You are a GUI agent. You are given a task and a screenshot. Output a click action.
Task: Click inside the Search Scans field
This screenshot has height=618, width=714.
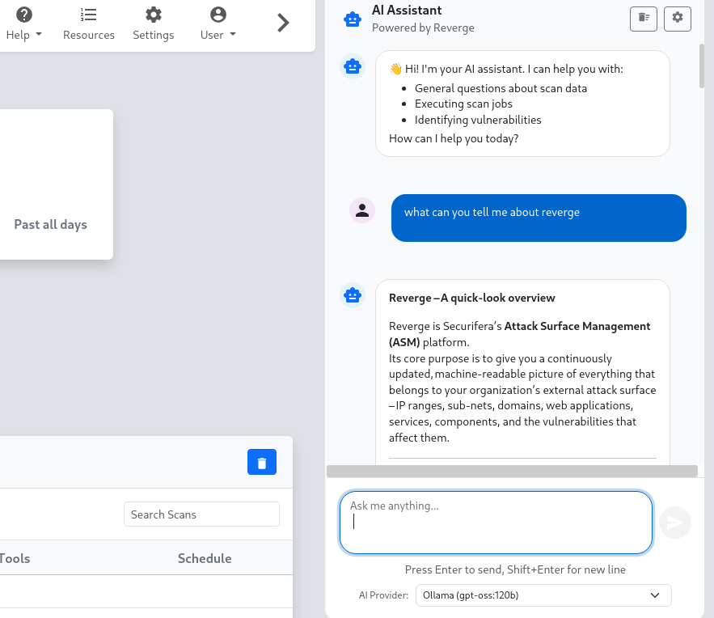click(201, 514)
